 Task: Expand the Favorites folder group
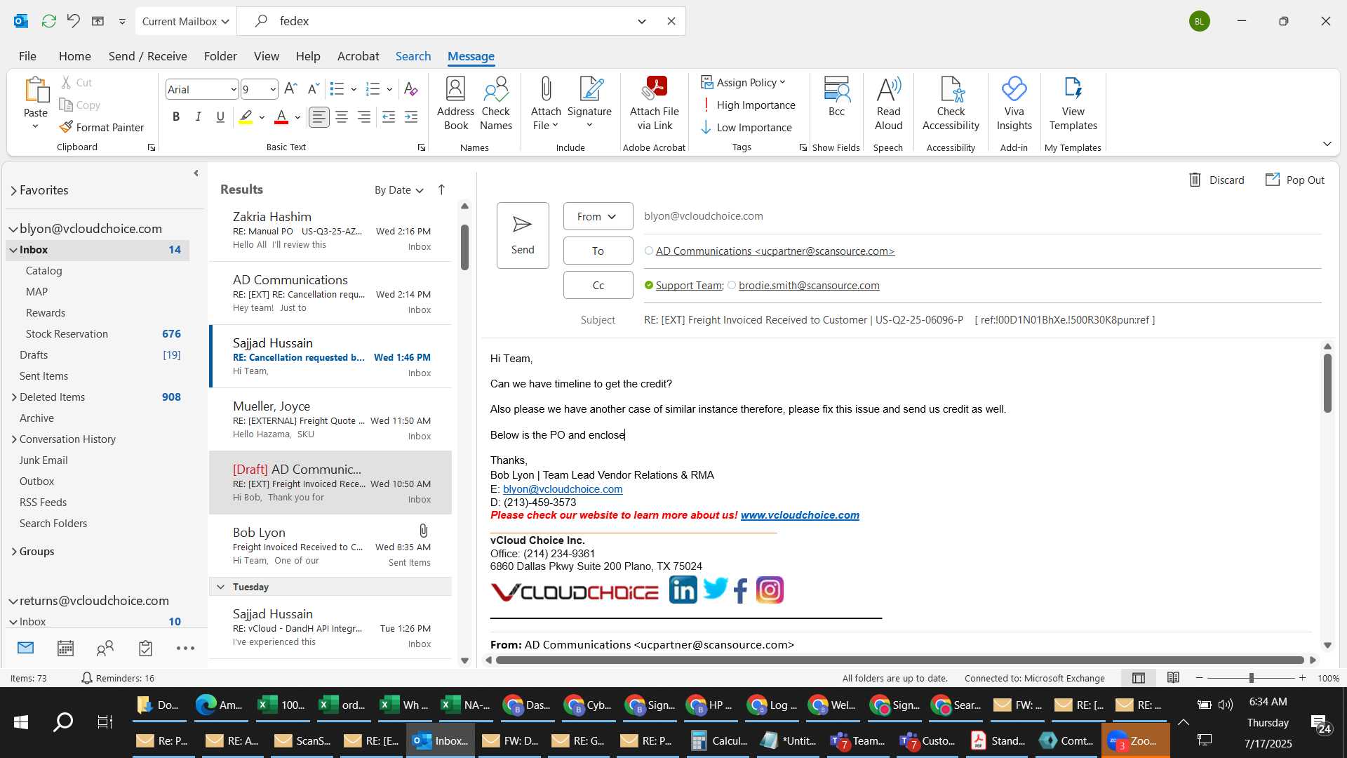point(13,190)
